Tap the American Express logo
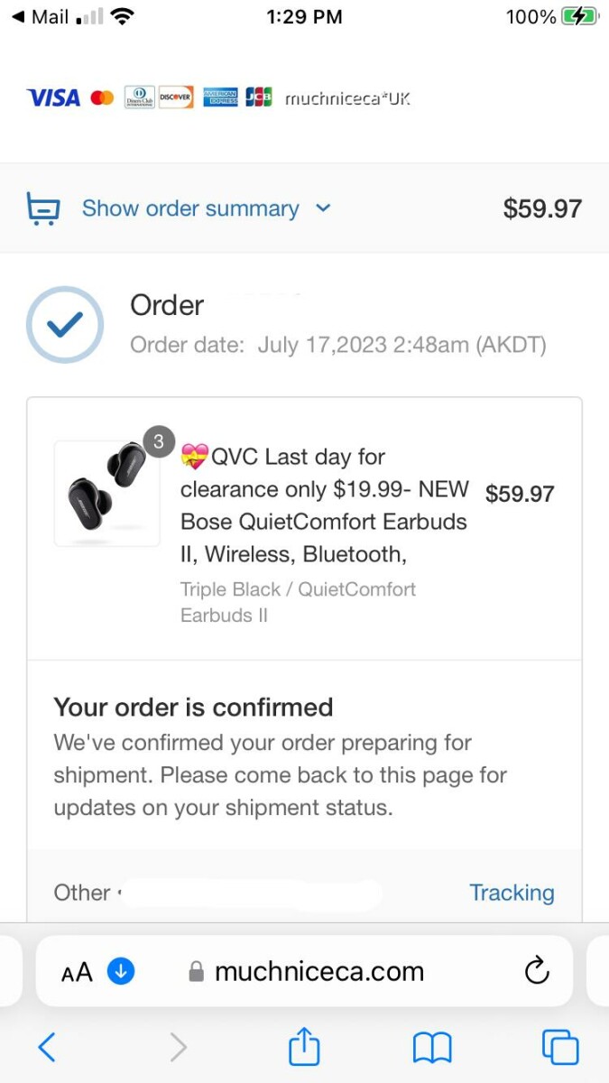This screenshot has width=609, height=1083. 220,97
